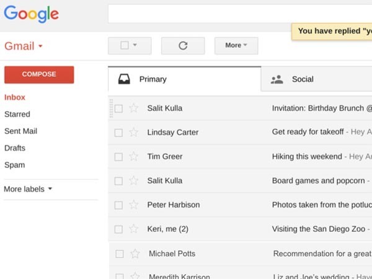Open 'Board games and popcorn' email

pyautogui.click(x=319, y=180)
